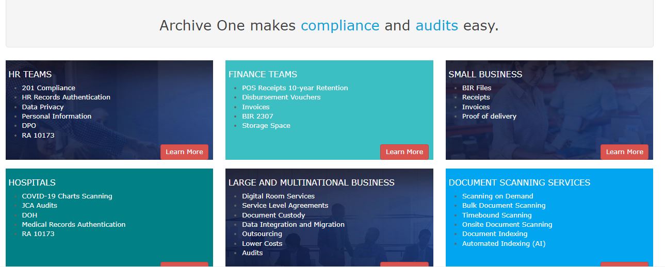Image resolution: width=665 pixels, height=267 pixels.
Task: Click 'Storage Space' list item
Action: point(266,126)
